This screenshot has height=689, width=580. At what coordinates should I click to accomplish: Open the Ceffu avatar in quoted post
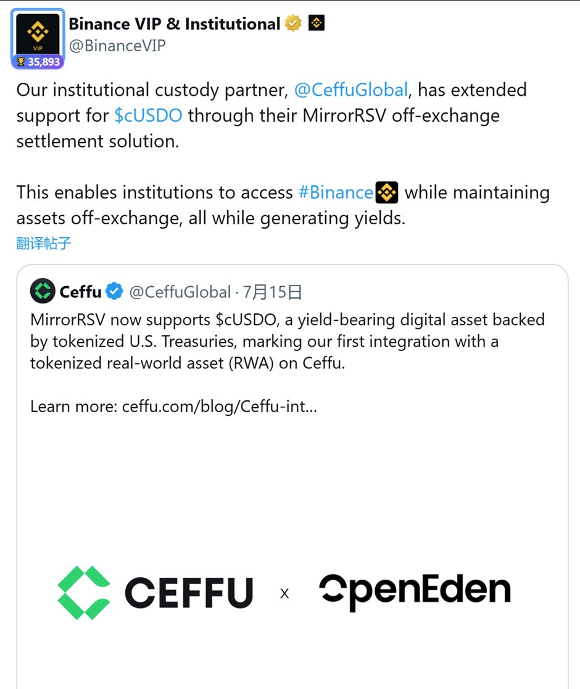tap(43, 292)
